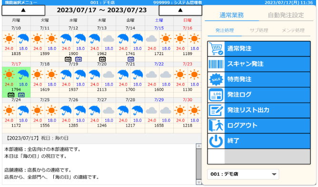Screen dimensions: 318x187
Task: Click the black calendar icon under 7/17
Action: click(11, 94)
